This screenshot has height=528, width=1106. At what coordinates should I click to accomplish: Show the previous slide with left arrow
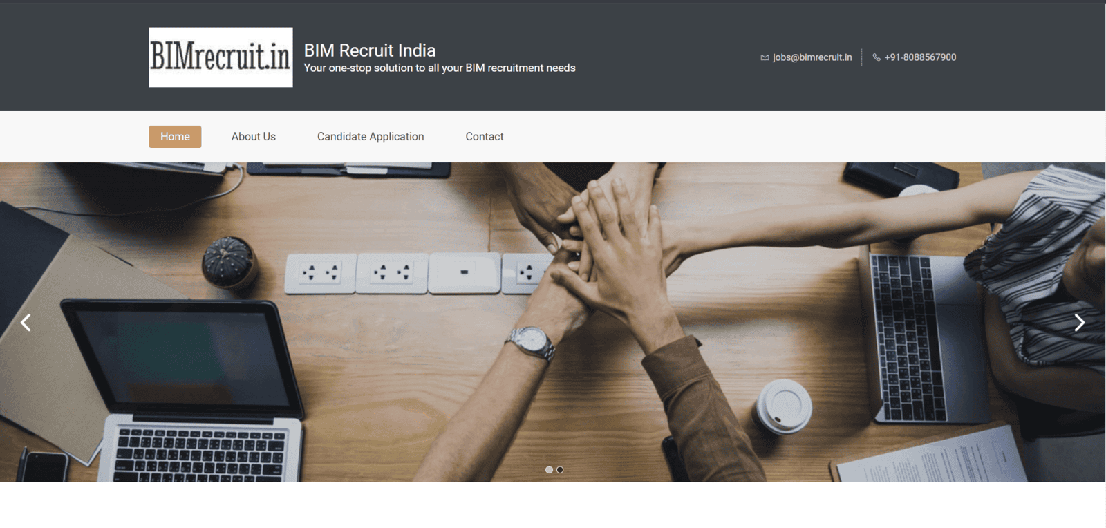tap(26, 323)
